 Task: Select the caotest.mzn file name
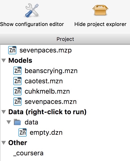(44, 81)
